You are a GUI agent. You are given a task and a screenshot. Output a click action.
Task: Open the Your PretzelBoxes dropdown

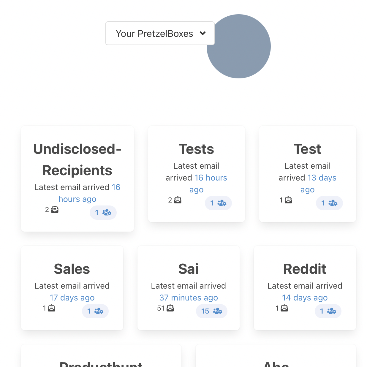(154, 34)
